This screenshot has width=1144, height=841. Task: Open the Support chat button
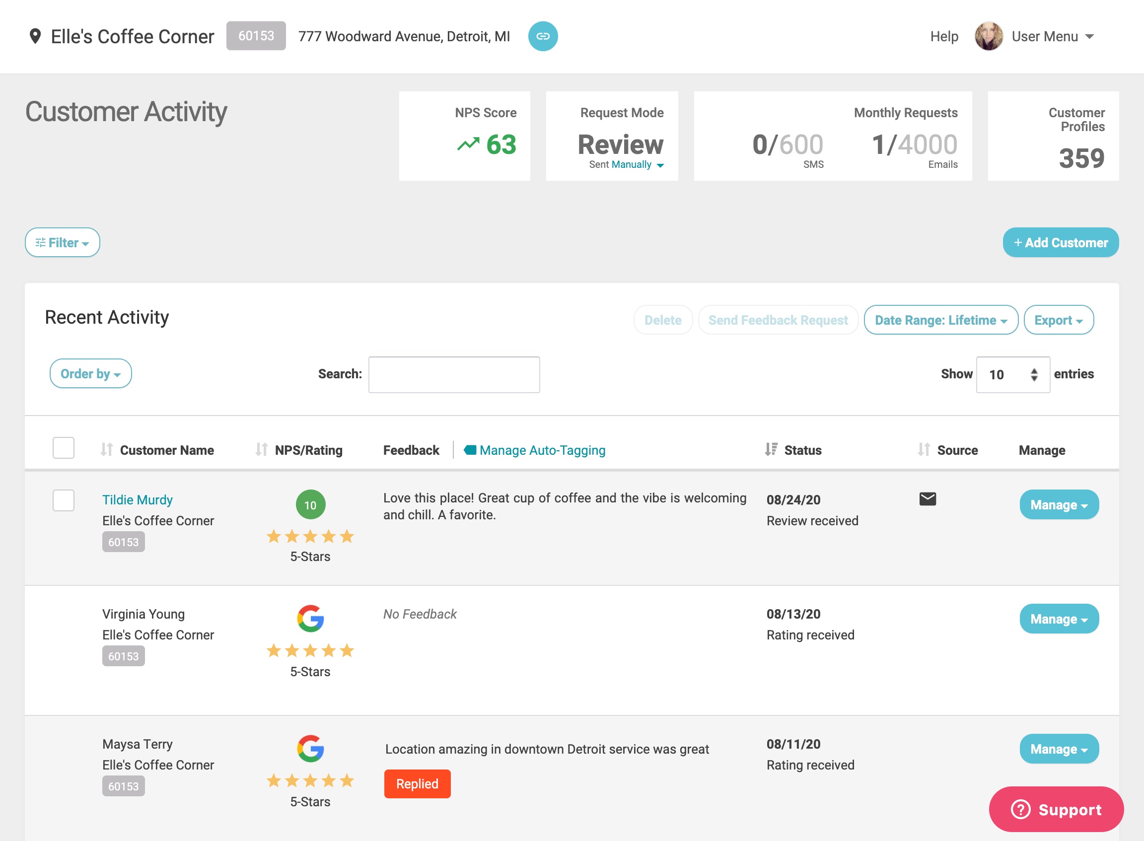click(x=1056, y=809)
